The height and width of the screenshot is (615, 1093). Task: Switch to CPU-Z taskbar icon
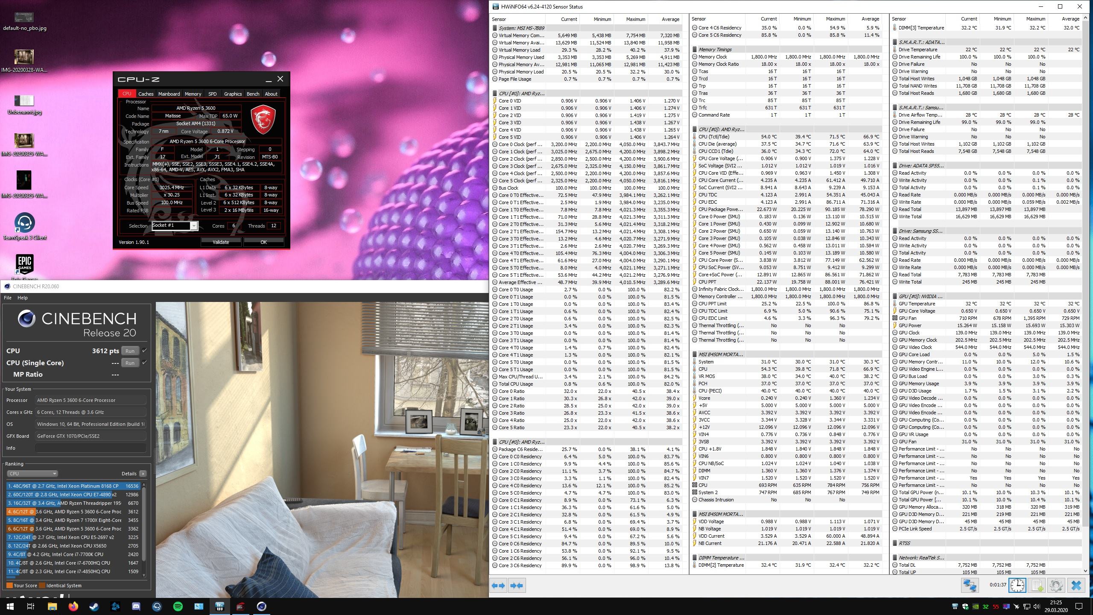click(x=240, y=606)
